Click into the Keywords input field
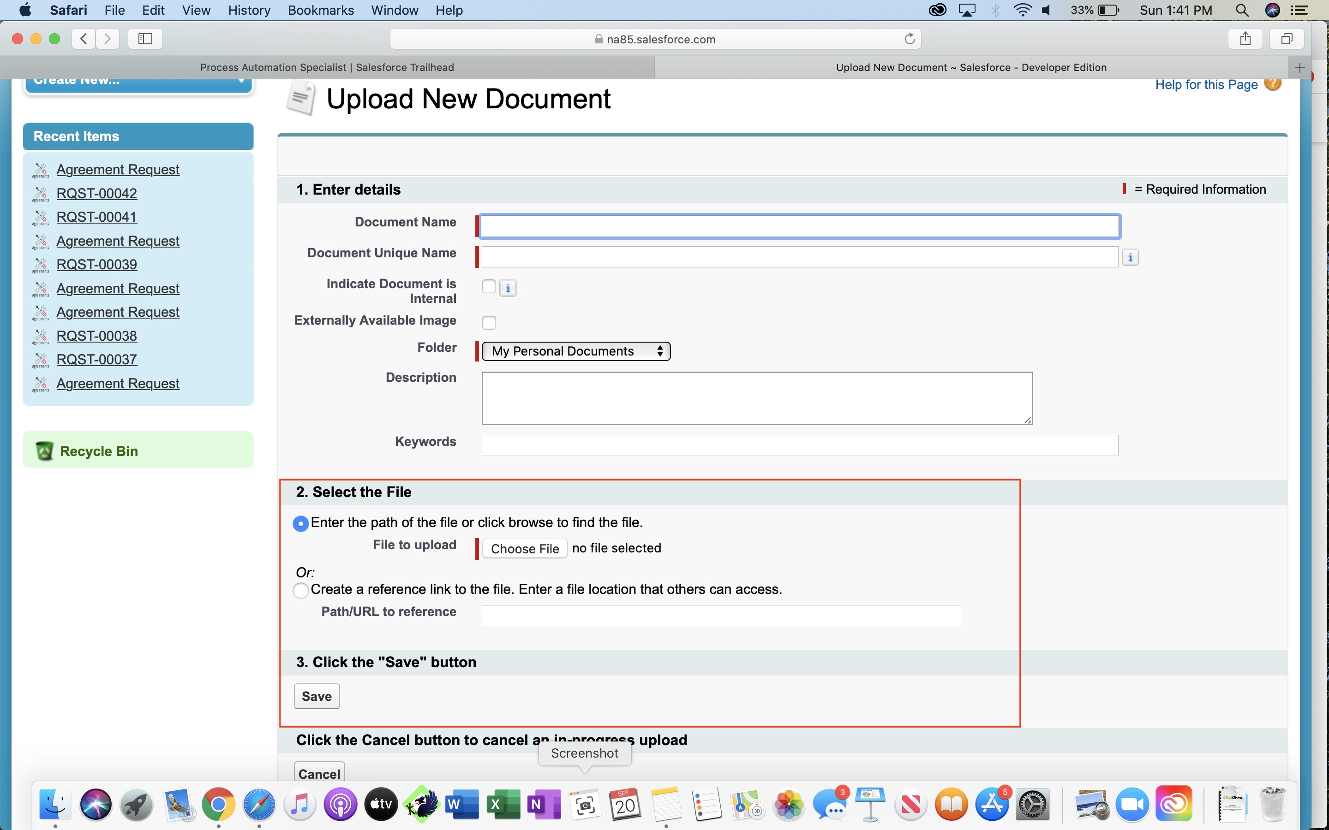This screenshot has width=1329, height=830. tap(799, 445)
